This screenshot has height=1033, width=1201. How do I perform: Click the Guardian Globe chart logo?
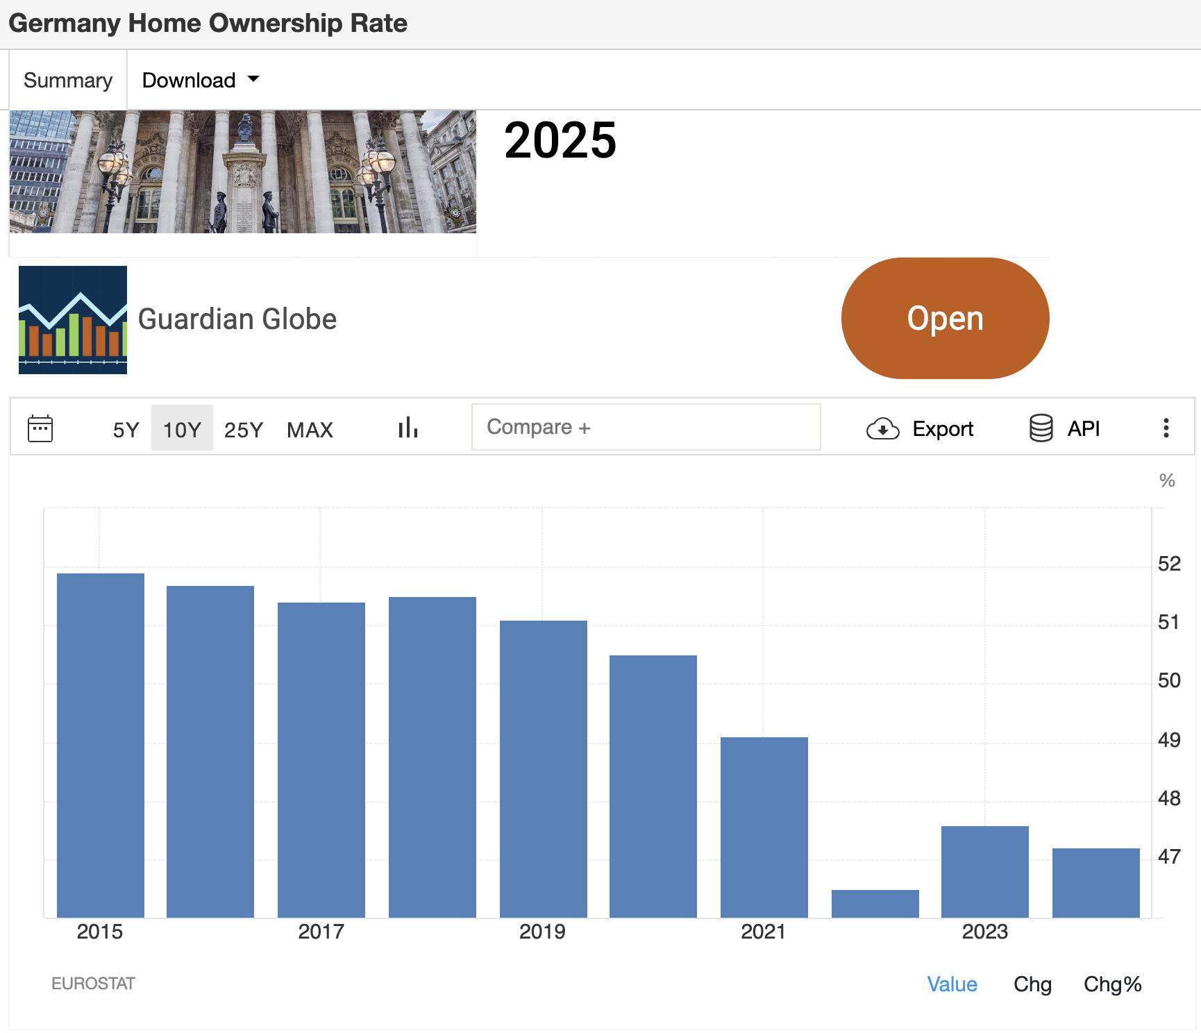pos(73,320)
